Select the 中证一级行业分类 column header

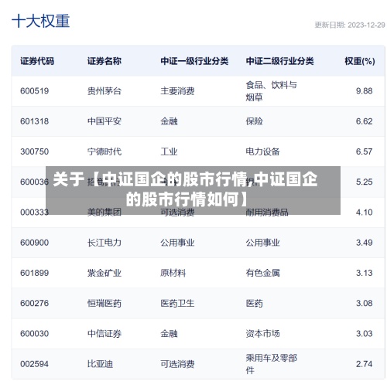(194, 61)
